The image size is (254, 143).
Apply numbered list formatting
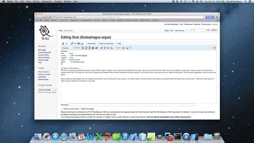(x=86, y=48)
